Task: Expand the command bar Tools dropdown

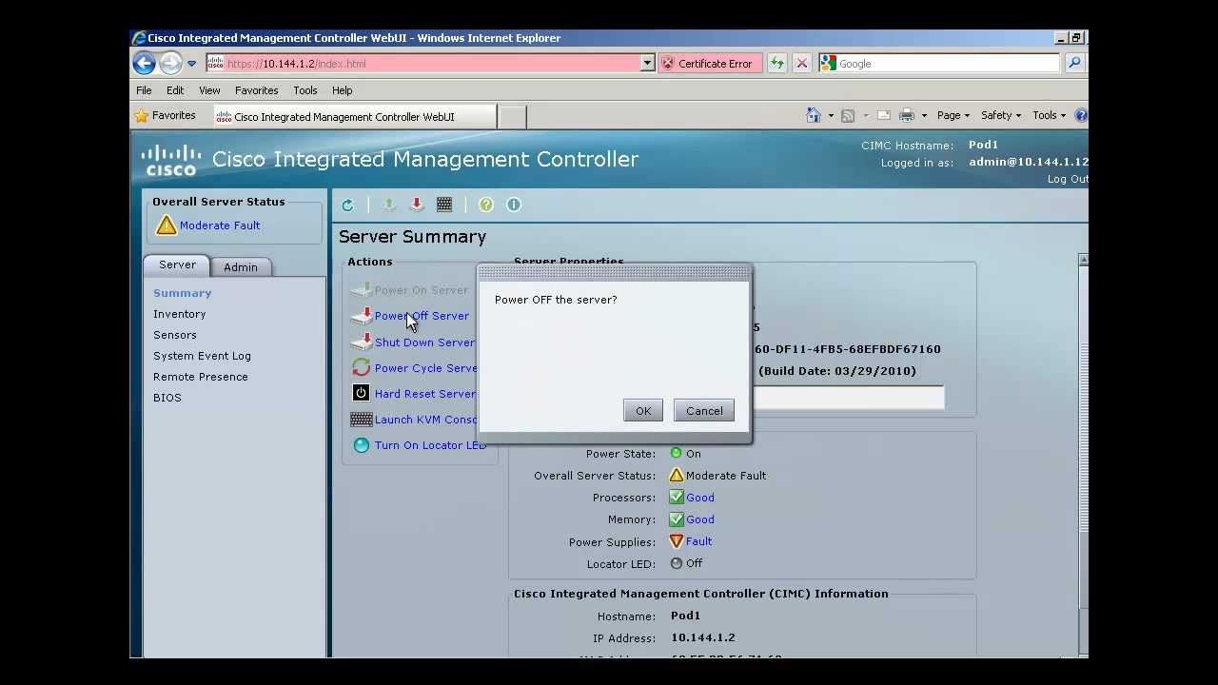Action: (1049, 115)
